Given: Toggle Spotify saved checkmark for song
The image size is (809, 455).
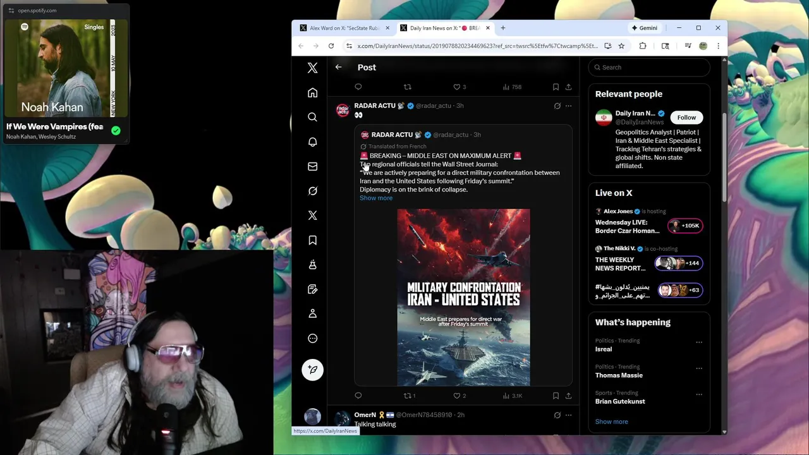Looking at the screenshot, I should click(x=116, y=131).
